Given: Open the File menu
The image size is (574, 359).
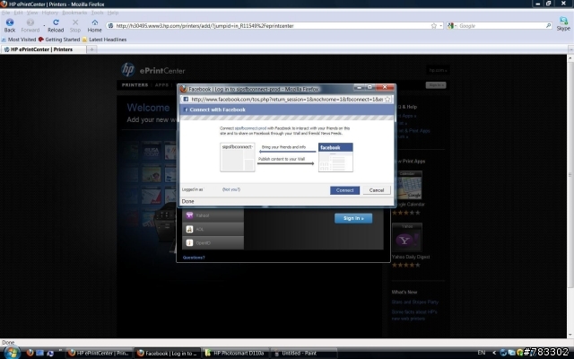Looking at the screenshot, I should 6,13.
